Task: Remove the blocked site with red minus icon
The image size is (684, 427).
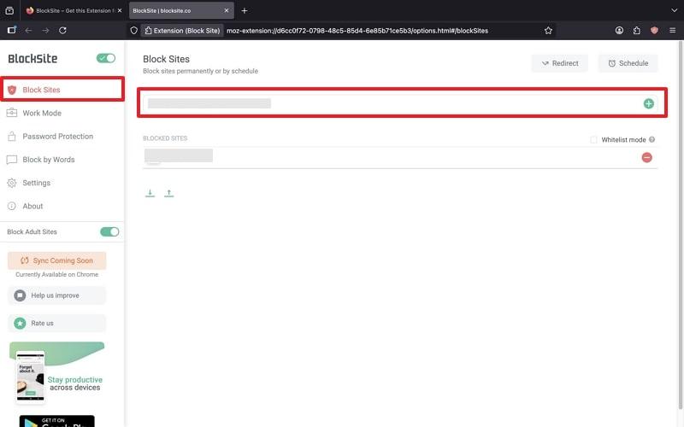Action: (x=646, y=157)
